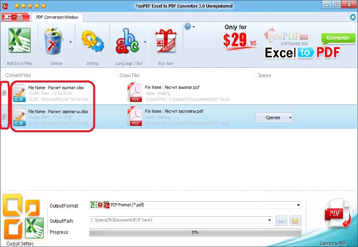Expand the application menu button arrow
The height and width of the screenshot is (247, 358).
[28, 20]
